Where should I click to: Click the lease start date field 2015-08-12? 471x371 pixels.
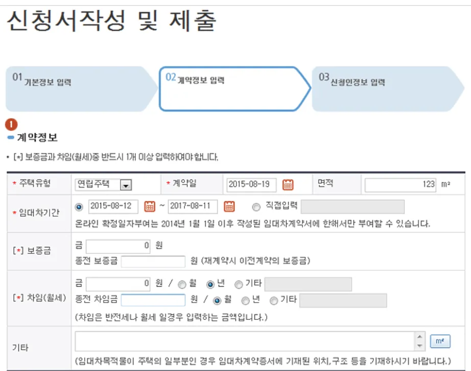113,206
